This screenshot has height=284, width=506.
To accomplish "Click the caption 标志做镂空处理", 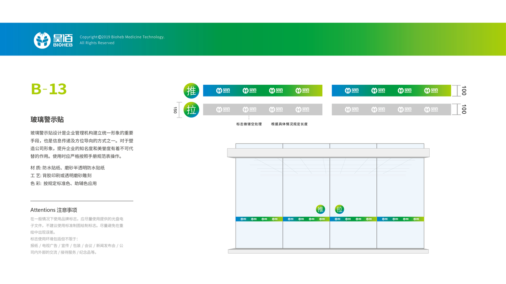I will (249, 124).
